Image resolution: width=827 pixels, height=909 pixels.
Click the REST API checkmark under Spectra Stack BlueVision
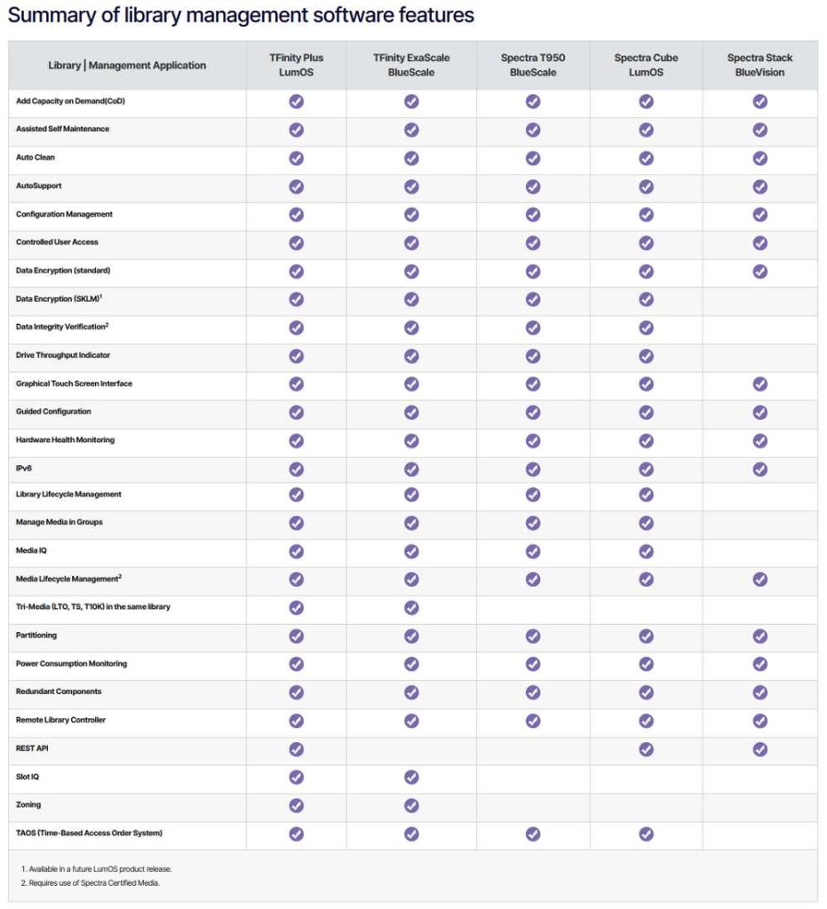tap(759, 749)
